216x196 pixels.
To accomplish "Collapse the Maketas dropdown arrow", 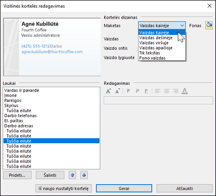I will pyautogui.click(x=182, y=26).
